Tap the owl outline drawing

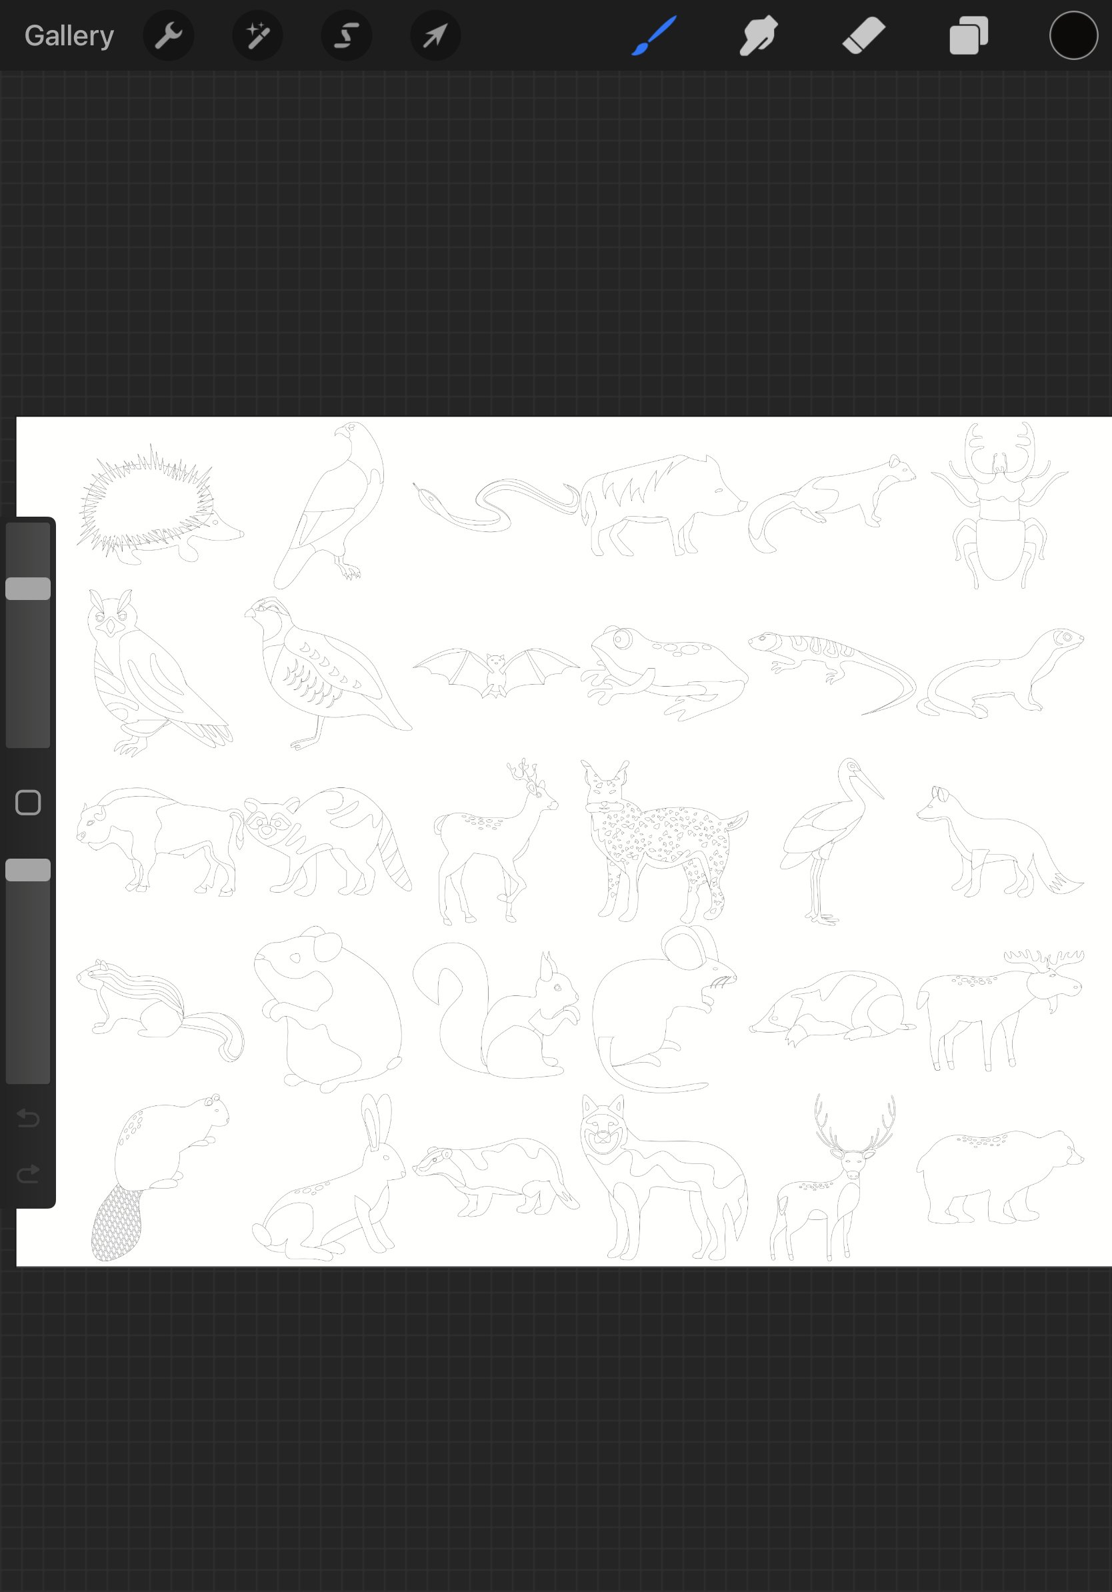click(x=160, y=673)
